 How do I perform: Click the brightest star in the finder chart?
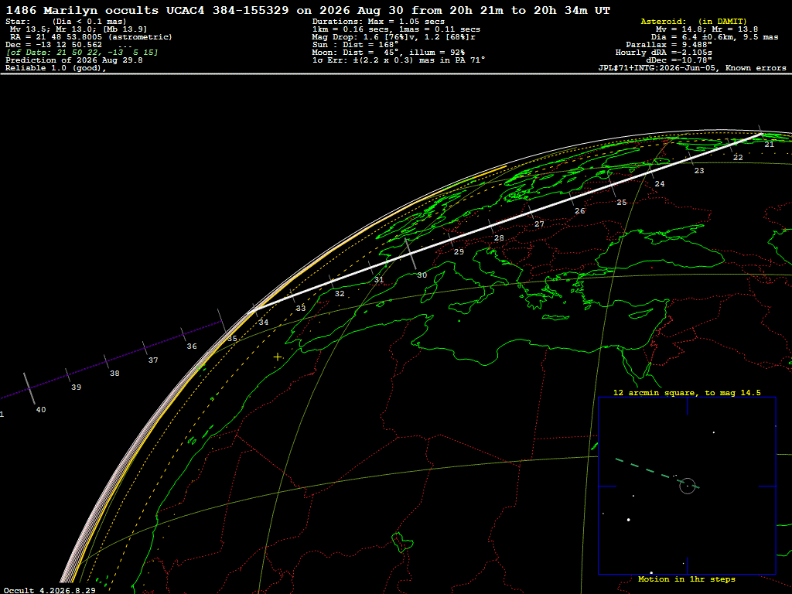click(628, 519)
